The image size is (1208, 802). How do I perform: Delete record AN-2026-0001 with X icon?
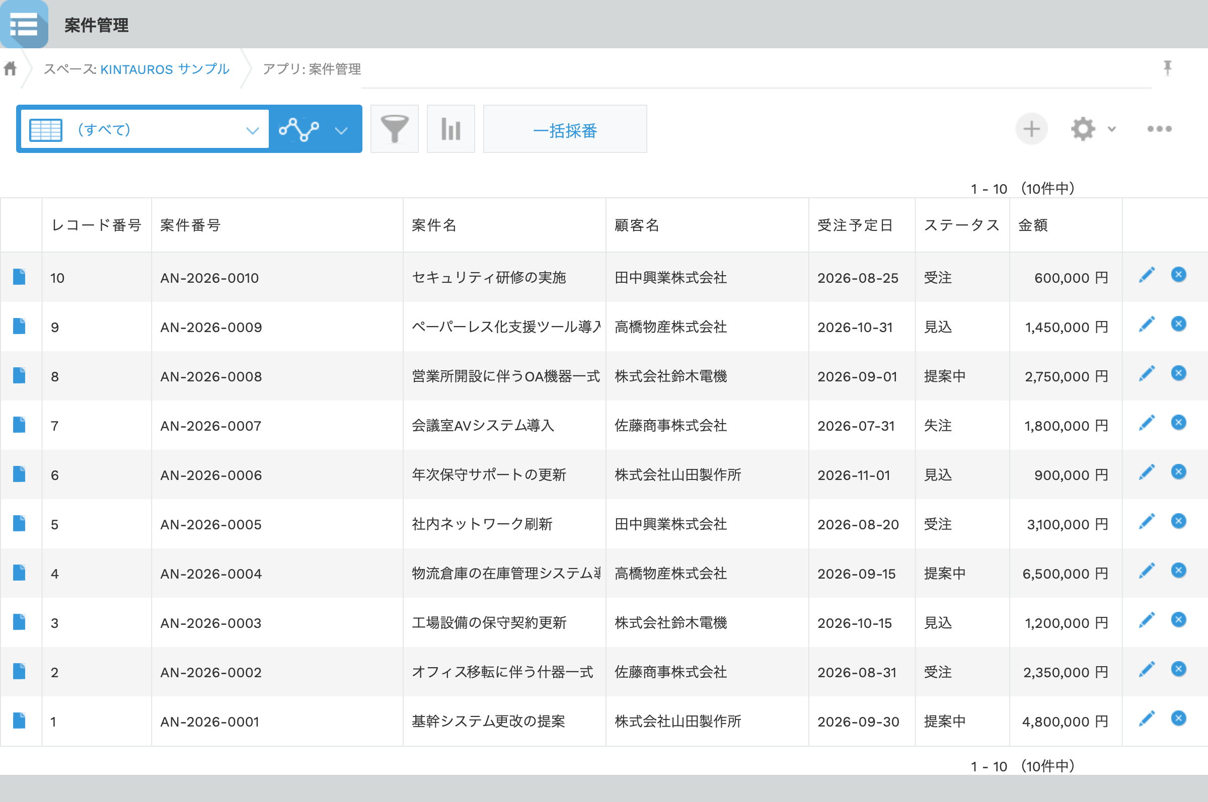point(1179,718)
